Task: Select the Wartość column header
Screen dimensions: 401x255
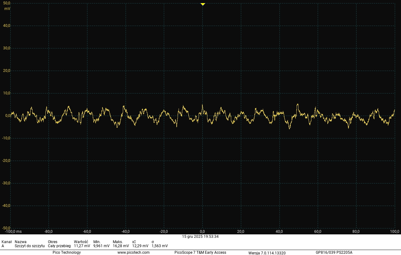Action: point(81,242)
